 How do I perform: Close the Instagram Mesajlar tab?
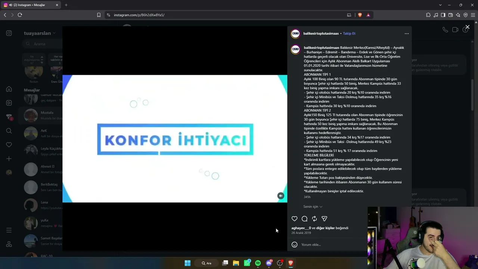57,5
